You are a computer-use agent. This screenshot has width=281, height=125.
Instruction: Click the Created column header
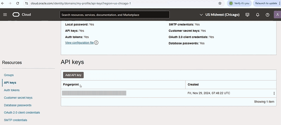click(193, 85)
